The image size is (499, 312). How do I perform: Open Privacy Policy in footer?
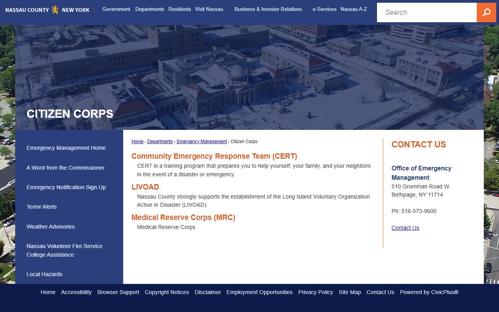pos(315,292)
